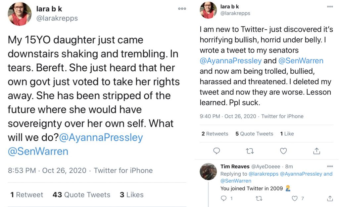Like the "I am new to Twitter" tweet
Image resolution: width=339 pixels, height=207 pixels.
(x=283, y=151)
